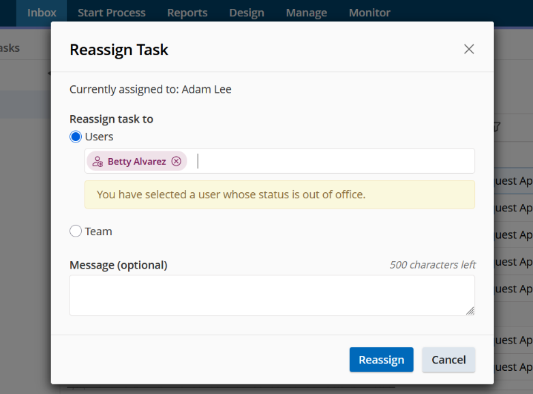The height and width of the screenshot is (394, 533).
Task: Grab the message box resize handle
Action: [x=470, y=310]
